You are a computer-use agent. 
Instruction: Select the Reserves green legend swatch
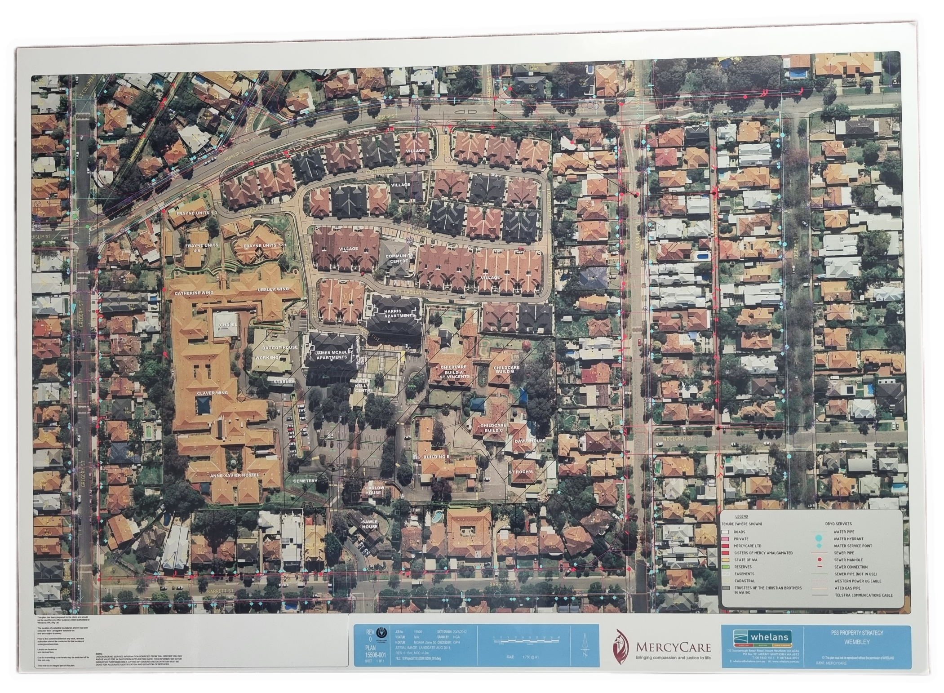[x=726, y=567]
